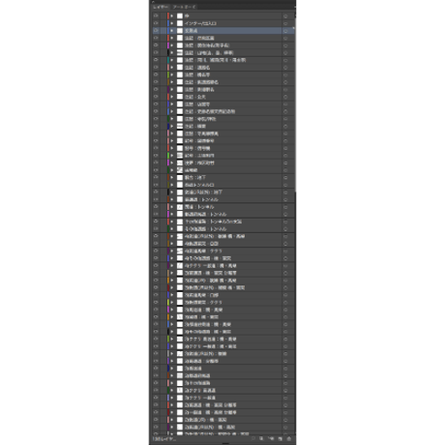Click target circle of 4 ククリ 一般道：橋・高架 layer
Image resolution: width=445 pixels, height=445 pixels.
point(285,266)
